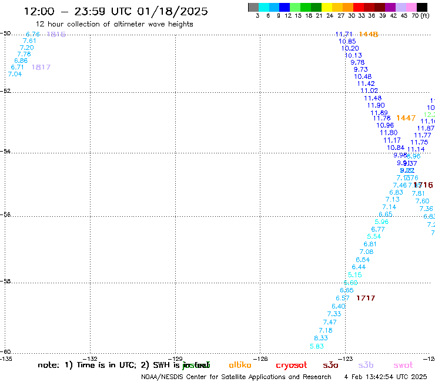Click the cyan 6 ft legend swatch

pos(264,7)
